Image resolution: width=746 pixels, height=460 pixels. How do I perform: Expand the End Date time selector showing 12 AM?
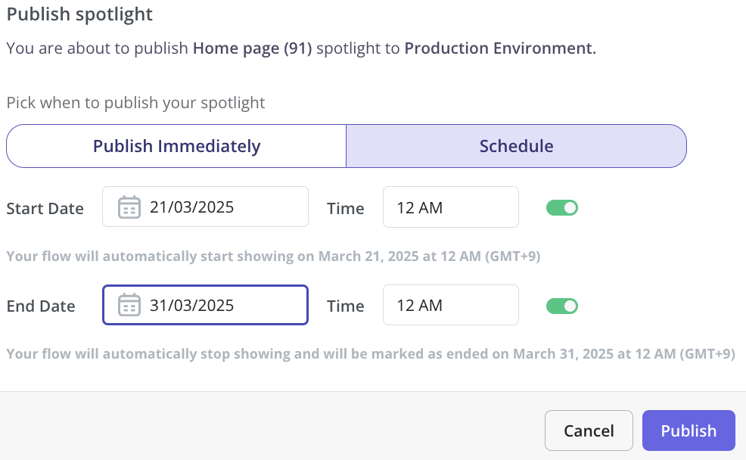click(450, 305)
